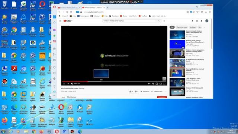Open the YouTube account avatar menu

pyautogui.click(x=207, y=21)
